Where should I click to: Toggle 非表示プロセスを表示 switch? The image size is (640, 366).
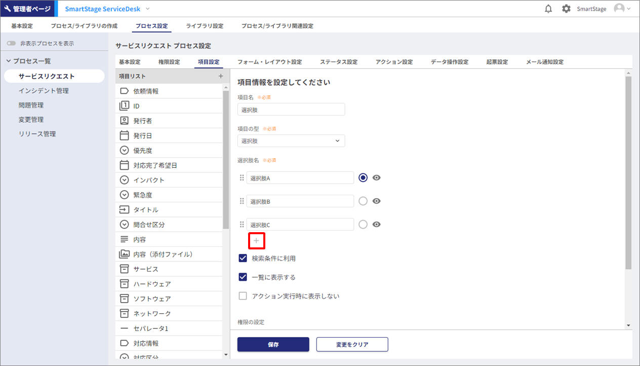11,44
